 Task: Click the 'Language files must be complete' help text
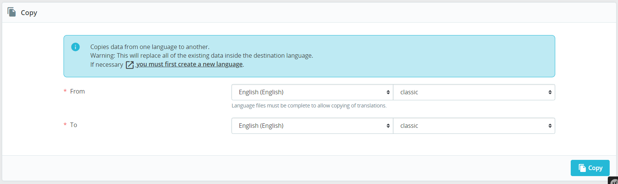[309, 106]
